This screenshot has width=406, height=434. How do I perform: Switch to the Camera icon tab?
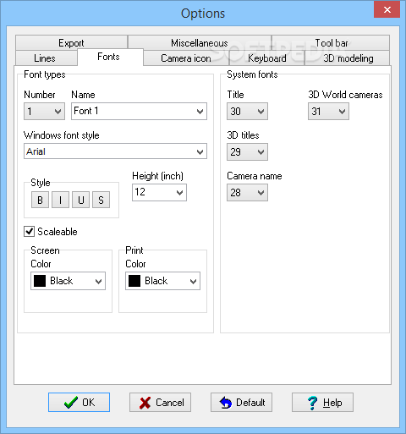coord(186,58)
